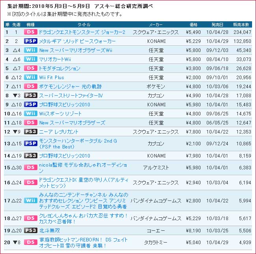Viewport: 256px width, 254px height.
Task: Open PSP プロ野球スピリッツ2010 link in row 9
Action: [x=65, y=105]
